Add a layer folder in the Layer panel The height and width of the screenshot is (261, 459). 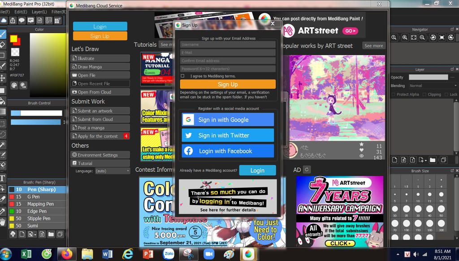[x=433, y=160]
